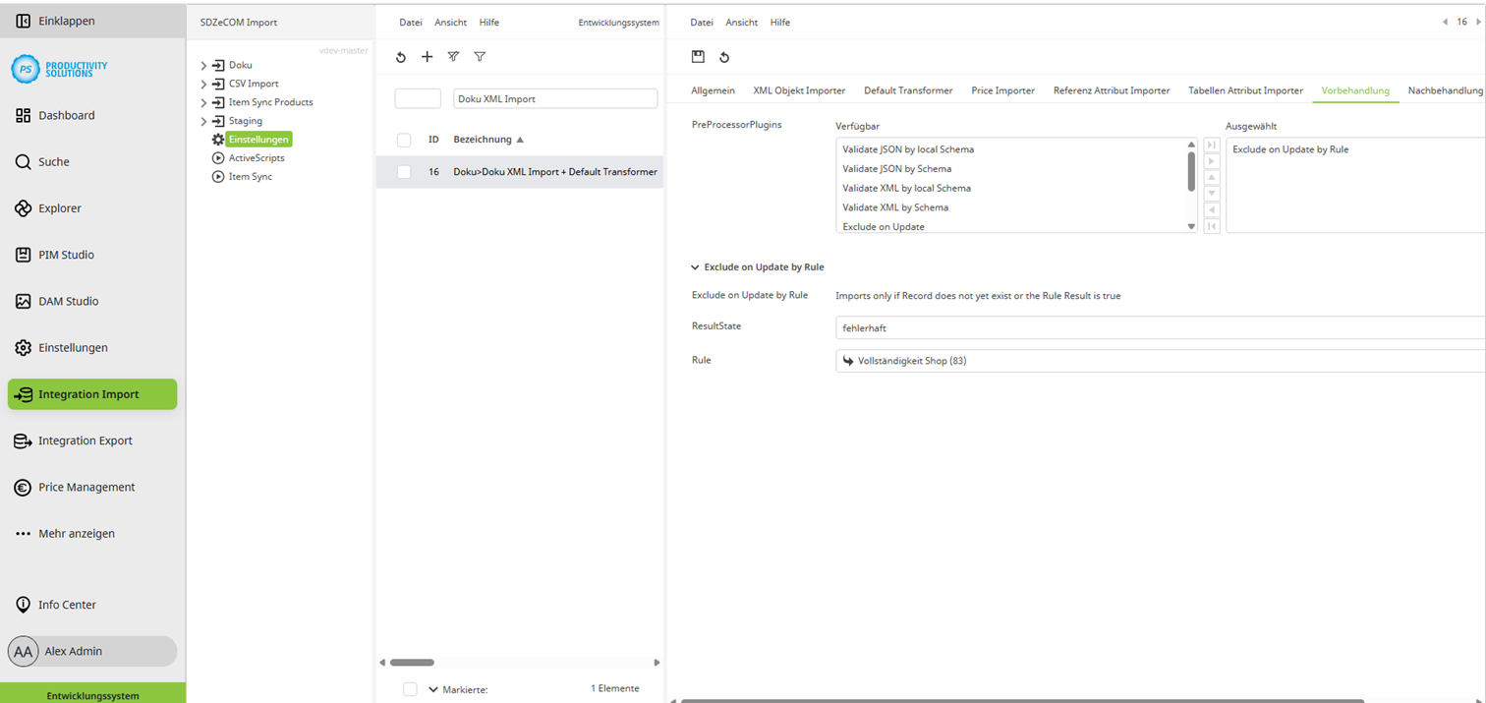Collapse the Exclude on Update by Rule section
The height and width of the screenshot is (703, 1486).
693,266
